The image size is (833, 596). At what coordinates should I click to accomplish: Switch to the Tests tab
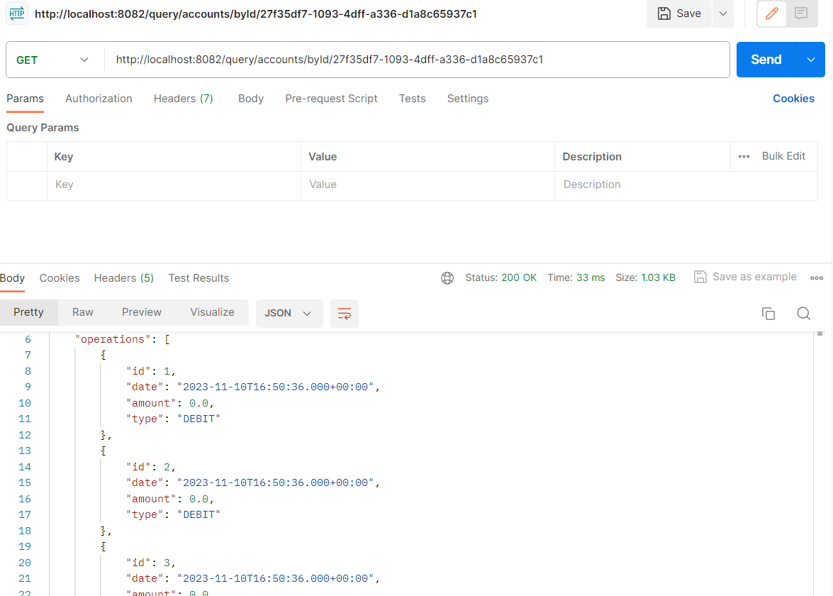click(412, 99)
